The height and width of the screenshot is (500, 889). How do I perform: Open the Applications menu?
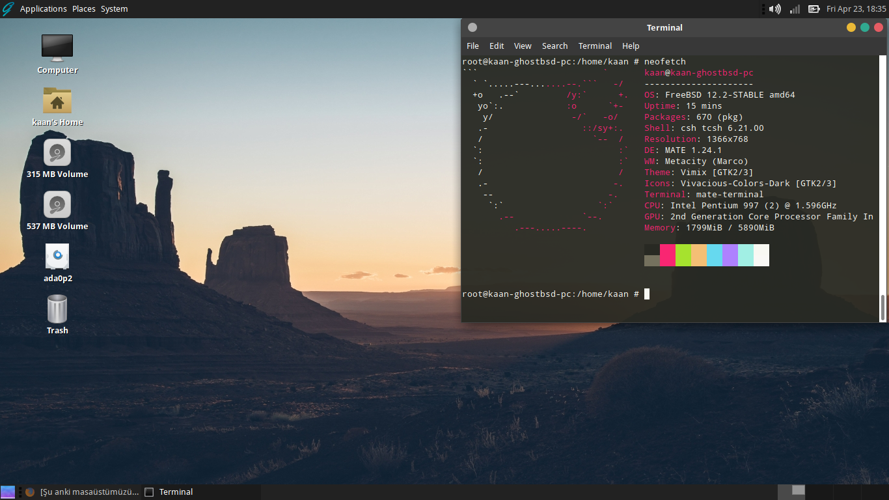(x=44, y=9)
